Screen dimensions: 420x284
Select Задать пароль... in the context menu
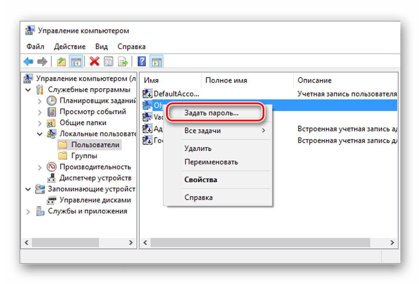pyautogui.click(x=211, y=112)
